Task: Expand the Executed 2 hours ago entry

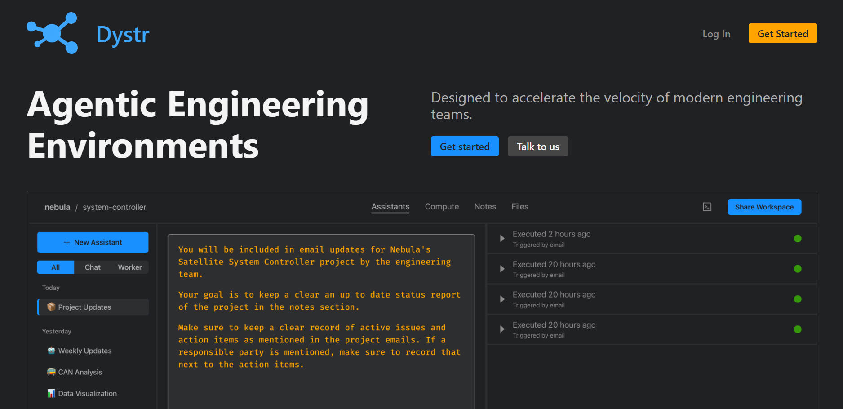Action: (502, 239)
